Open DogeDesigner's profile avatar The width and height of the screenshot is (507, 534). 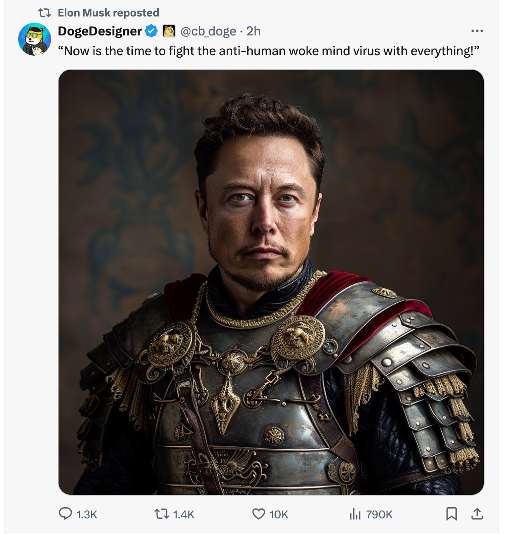pos(35,40)
